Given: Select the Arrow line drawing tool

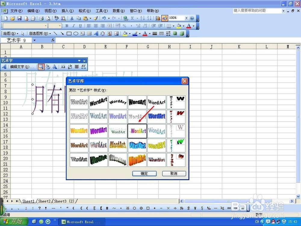Looking at the screenshot, I should 62,34.
